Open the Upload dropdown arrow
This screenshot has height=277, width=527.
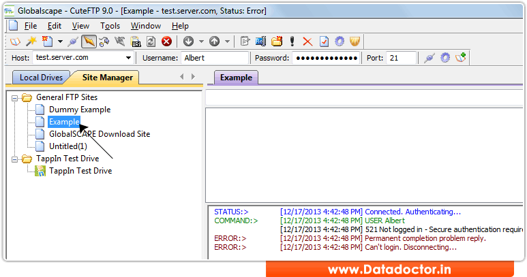pyautogui.click(x=228, y=42)
